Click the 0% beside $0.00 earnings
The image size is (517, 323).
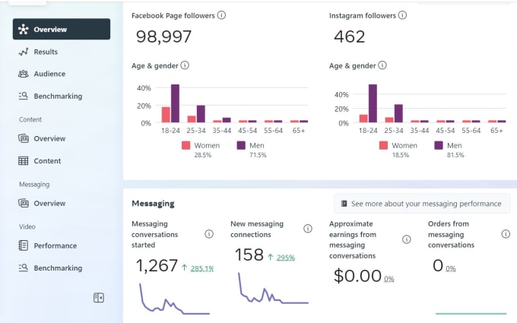(389, 279)
